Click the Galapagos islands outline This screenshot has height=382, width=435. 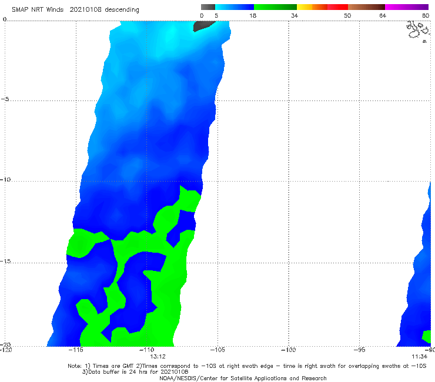click(x=419, y=31)
